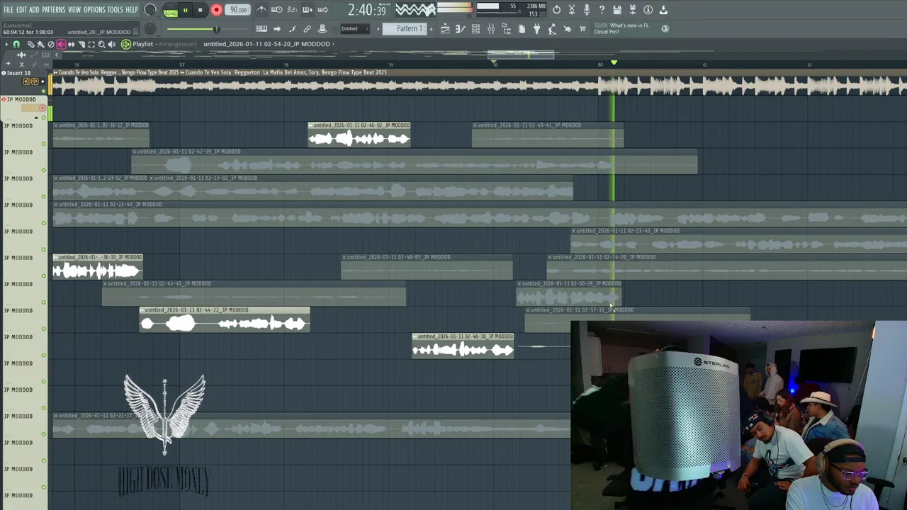Select the audio clip 02-46-02_JP MODDOD
907x510 pixels.
pos(359,135)
